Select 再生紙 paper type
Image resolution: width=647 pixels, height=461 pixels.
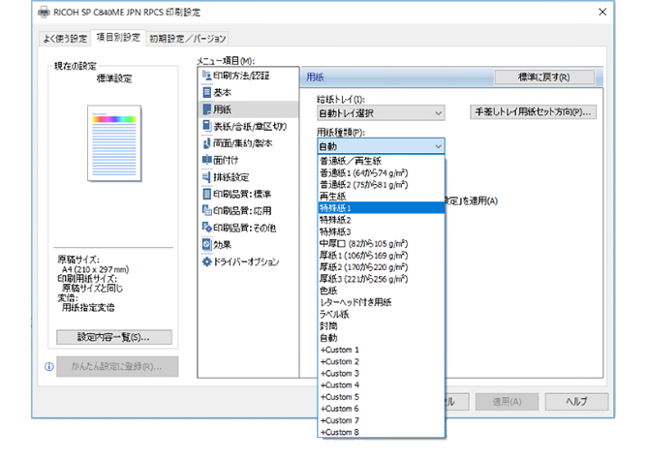click(381, 196)
